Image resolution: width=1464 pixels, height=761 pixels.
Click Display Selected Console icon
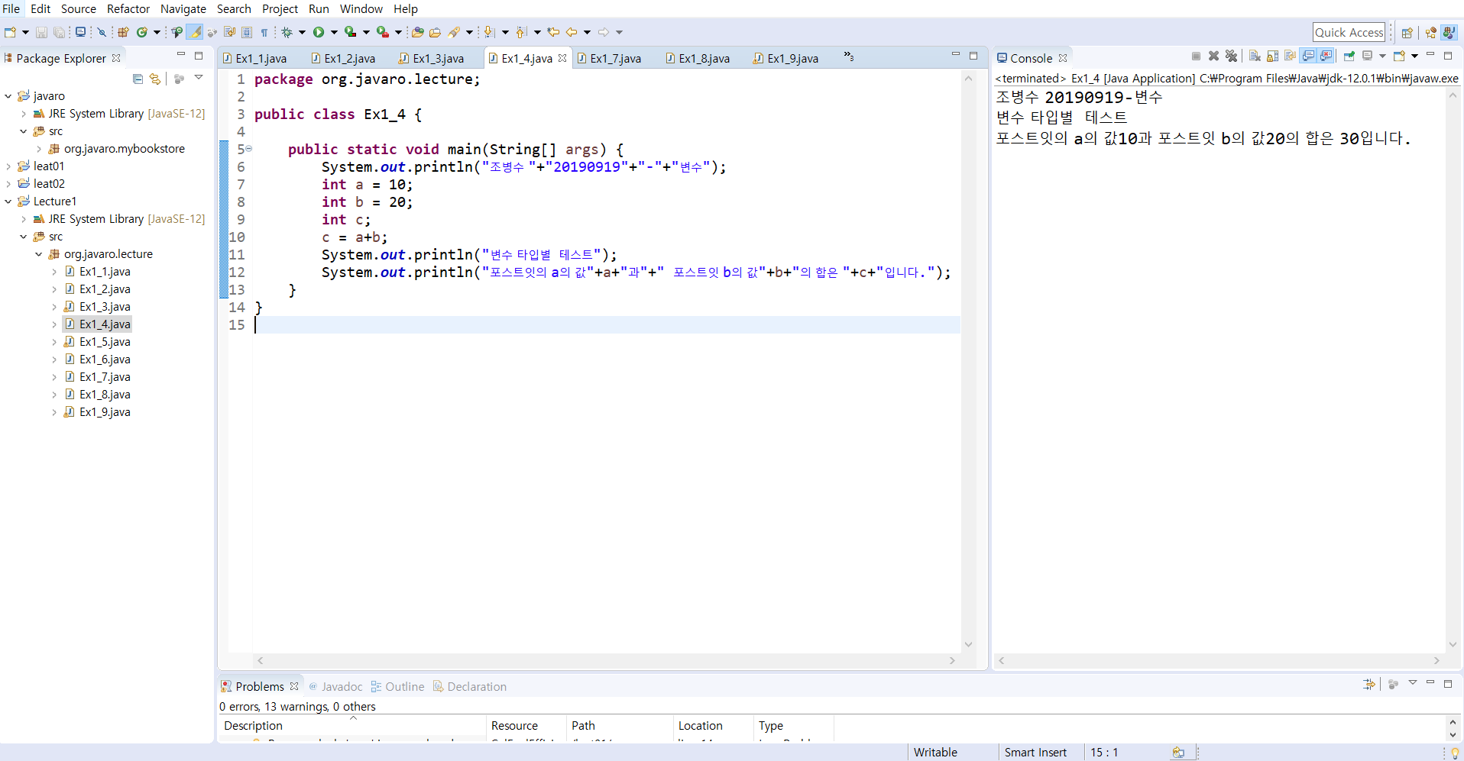coord(1368,56)
